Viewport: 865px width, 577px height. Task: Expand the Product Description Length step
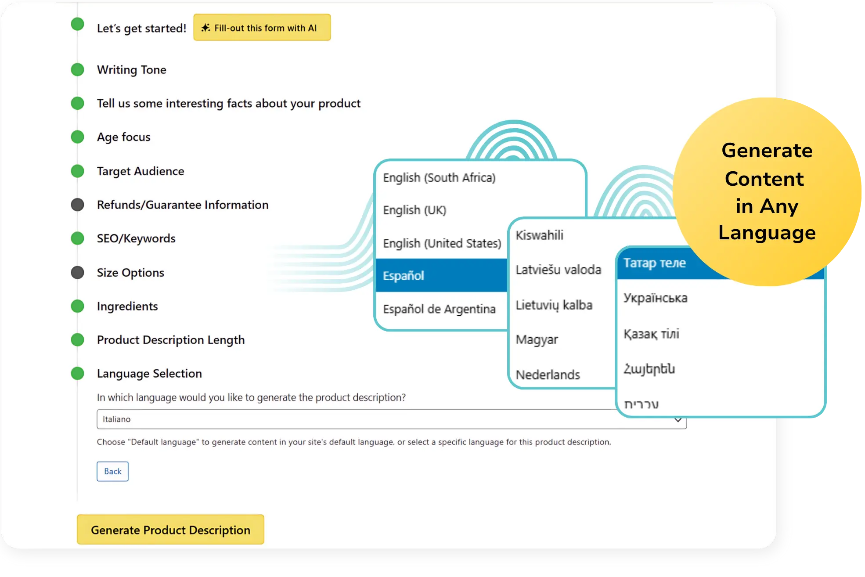[171, 340]
